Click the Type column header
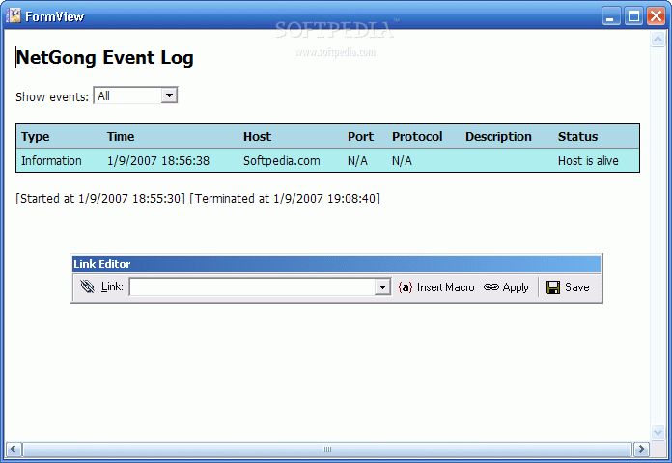 tap(36, 137)
